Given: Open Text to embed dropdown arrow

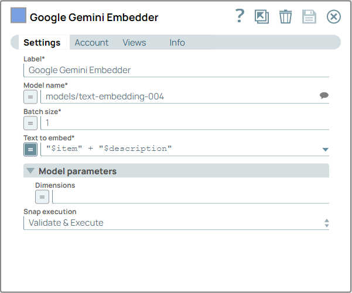Looking at the screenshot, I should [x=325, y=150].
